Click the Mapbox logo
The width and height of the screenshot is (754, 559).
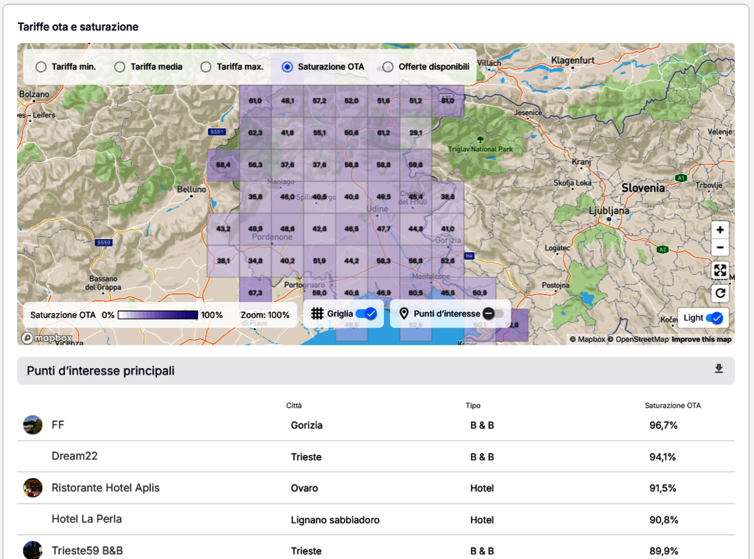[x=47, y=338]
